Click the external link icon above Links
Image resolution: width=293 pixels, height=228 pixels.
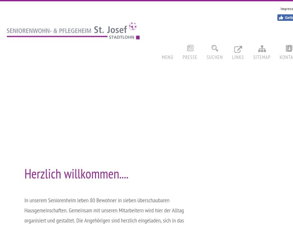[x=238, y=49]
